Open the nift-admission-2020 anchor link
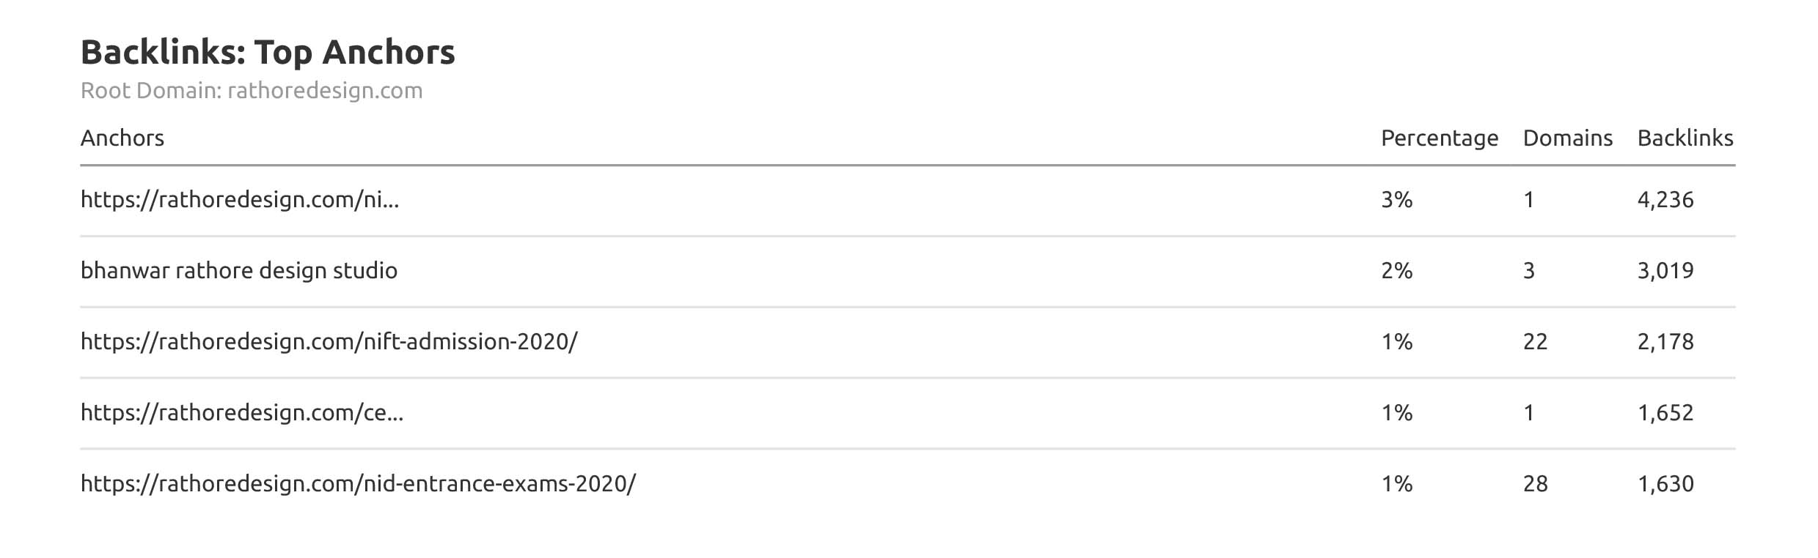The width and height of the screenshot is (1818, 558). (x=329, y=342)
